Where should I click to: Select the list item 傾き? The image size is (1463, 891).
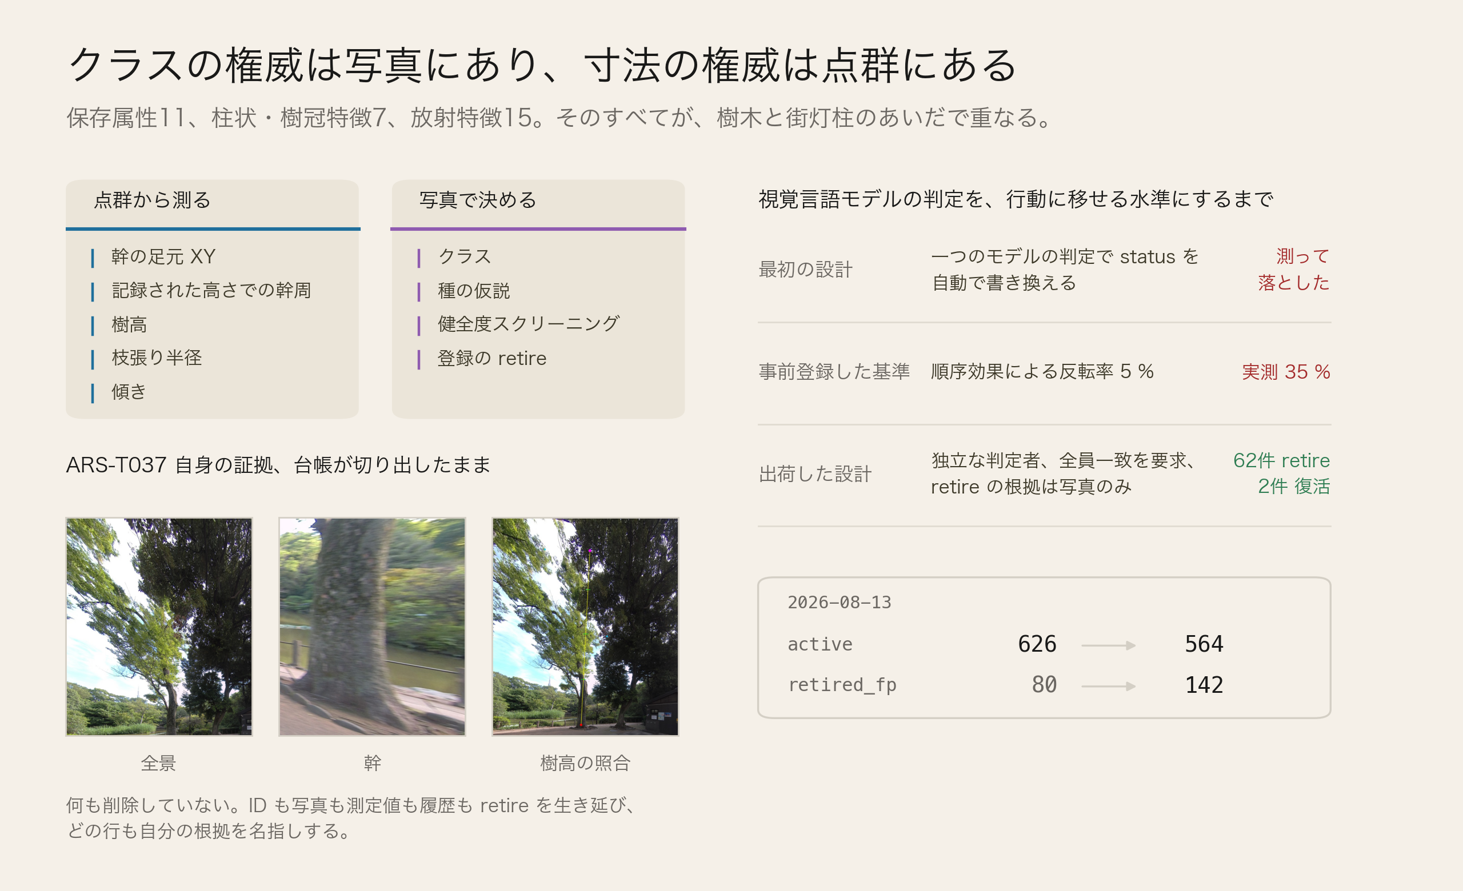coord(128,392)
